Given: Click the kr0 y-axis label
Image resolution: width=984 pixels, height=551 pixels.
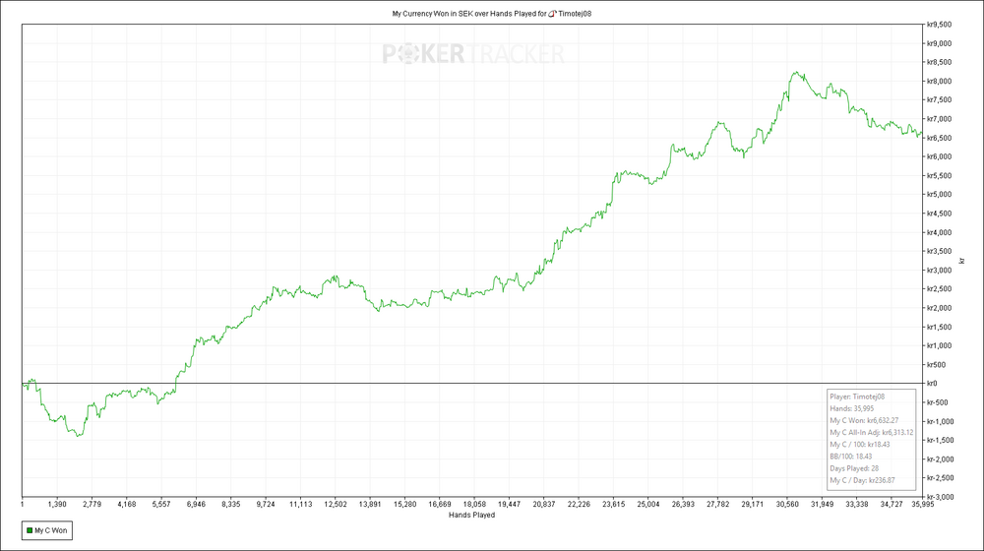Looking at the screenshot, I should (x=932, y=384).
